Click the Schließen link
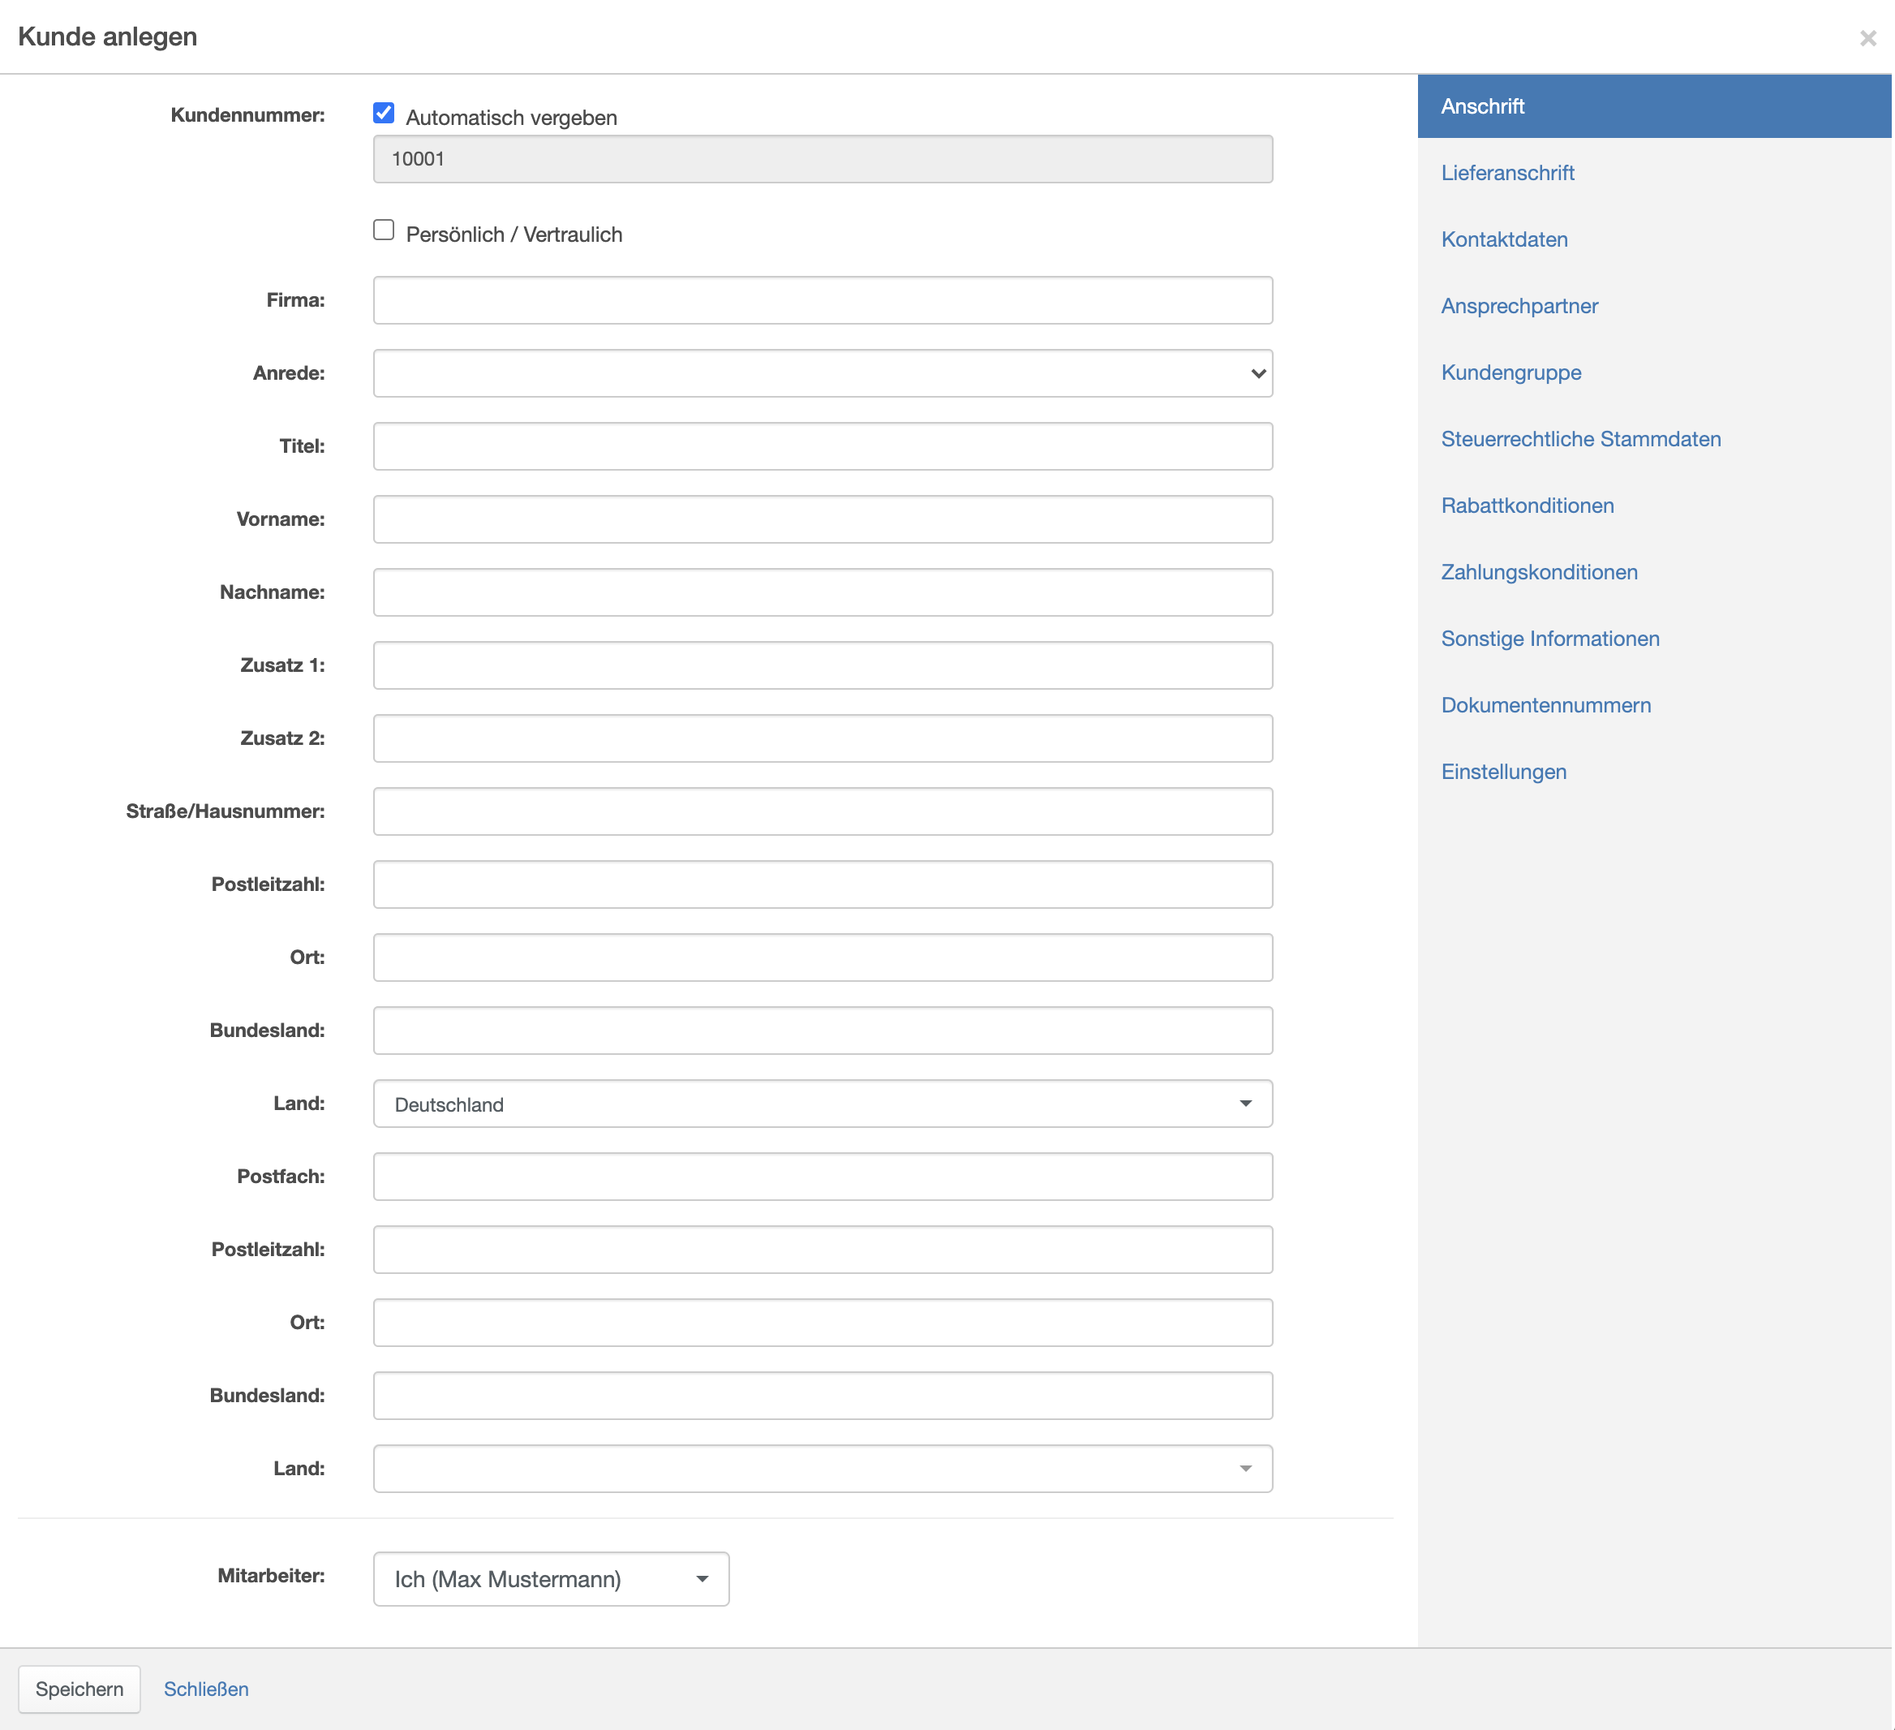 tap(206, 1689)
